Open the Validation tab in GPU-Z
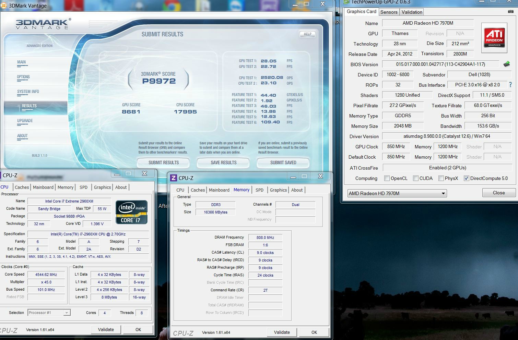This screenshot has width=518, height=340. (412, 12)
